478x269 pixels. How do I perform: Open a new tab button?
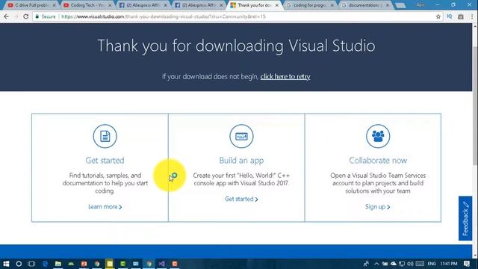point(400,5)
